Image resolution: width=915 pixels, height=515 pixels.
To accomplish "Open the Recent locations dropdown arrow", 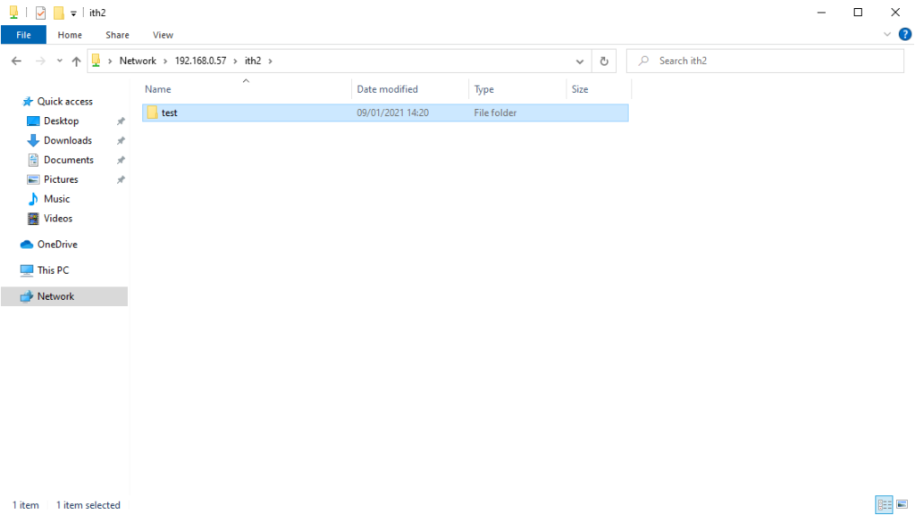I will coord(60,61).
